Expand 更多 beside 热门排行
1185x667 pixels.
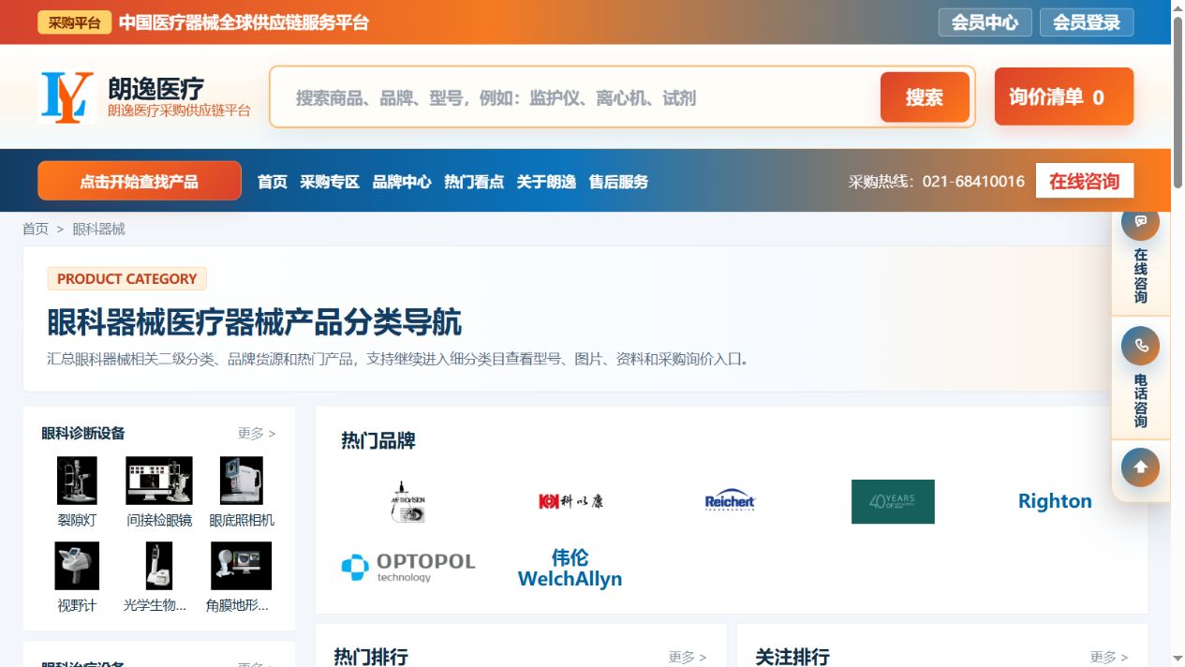[x=688, y=657]
